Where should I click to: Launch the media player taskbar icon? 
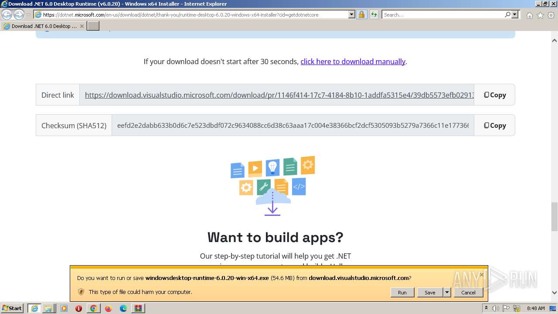pos(64,308)
